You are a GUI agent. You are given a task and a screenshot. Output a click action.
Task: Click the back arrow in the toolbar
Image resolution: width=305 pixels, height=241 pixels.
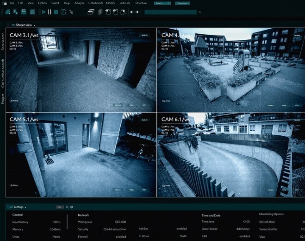point(132,12)
